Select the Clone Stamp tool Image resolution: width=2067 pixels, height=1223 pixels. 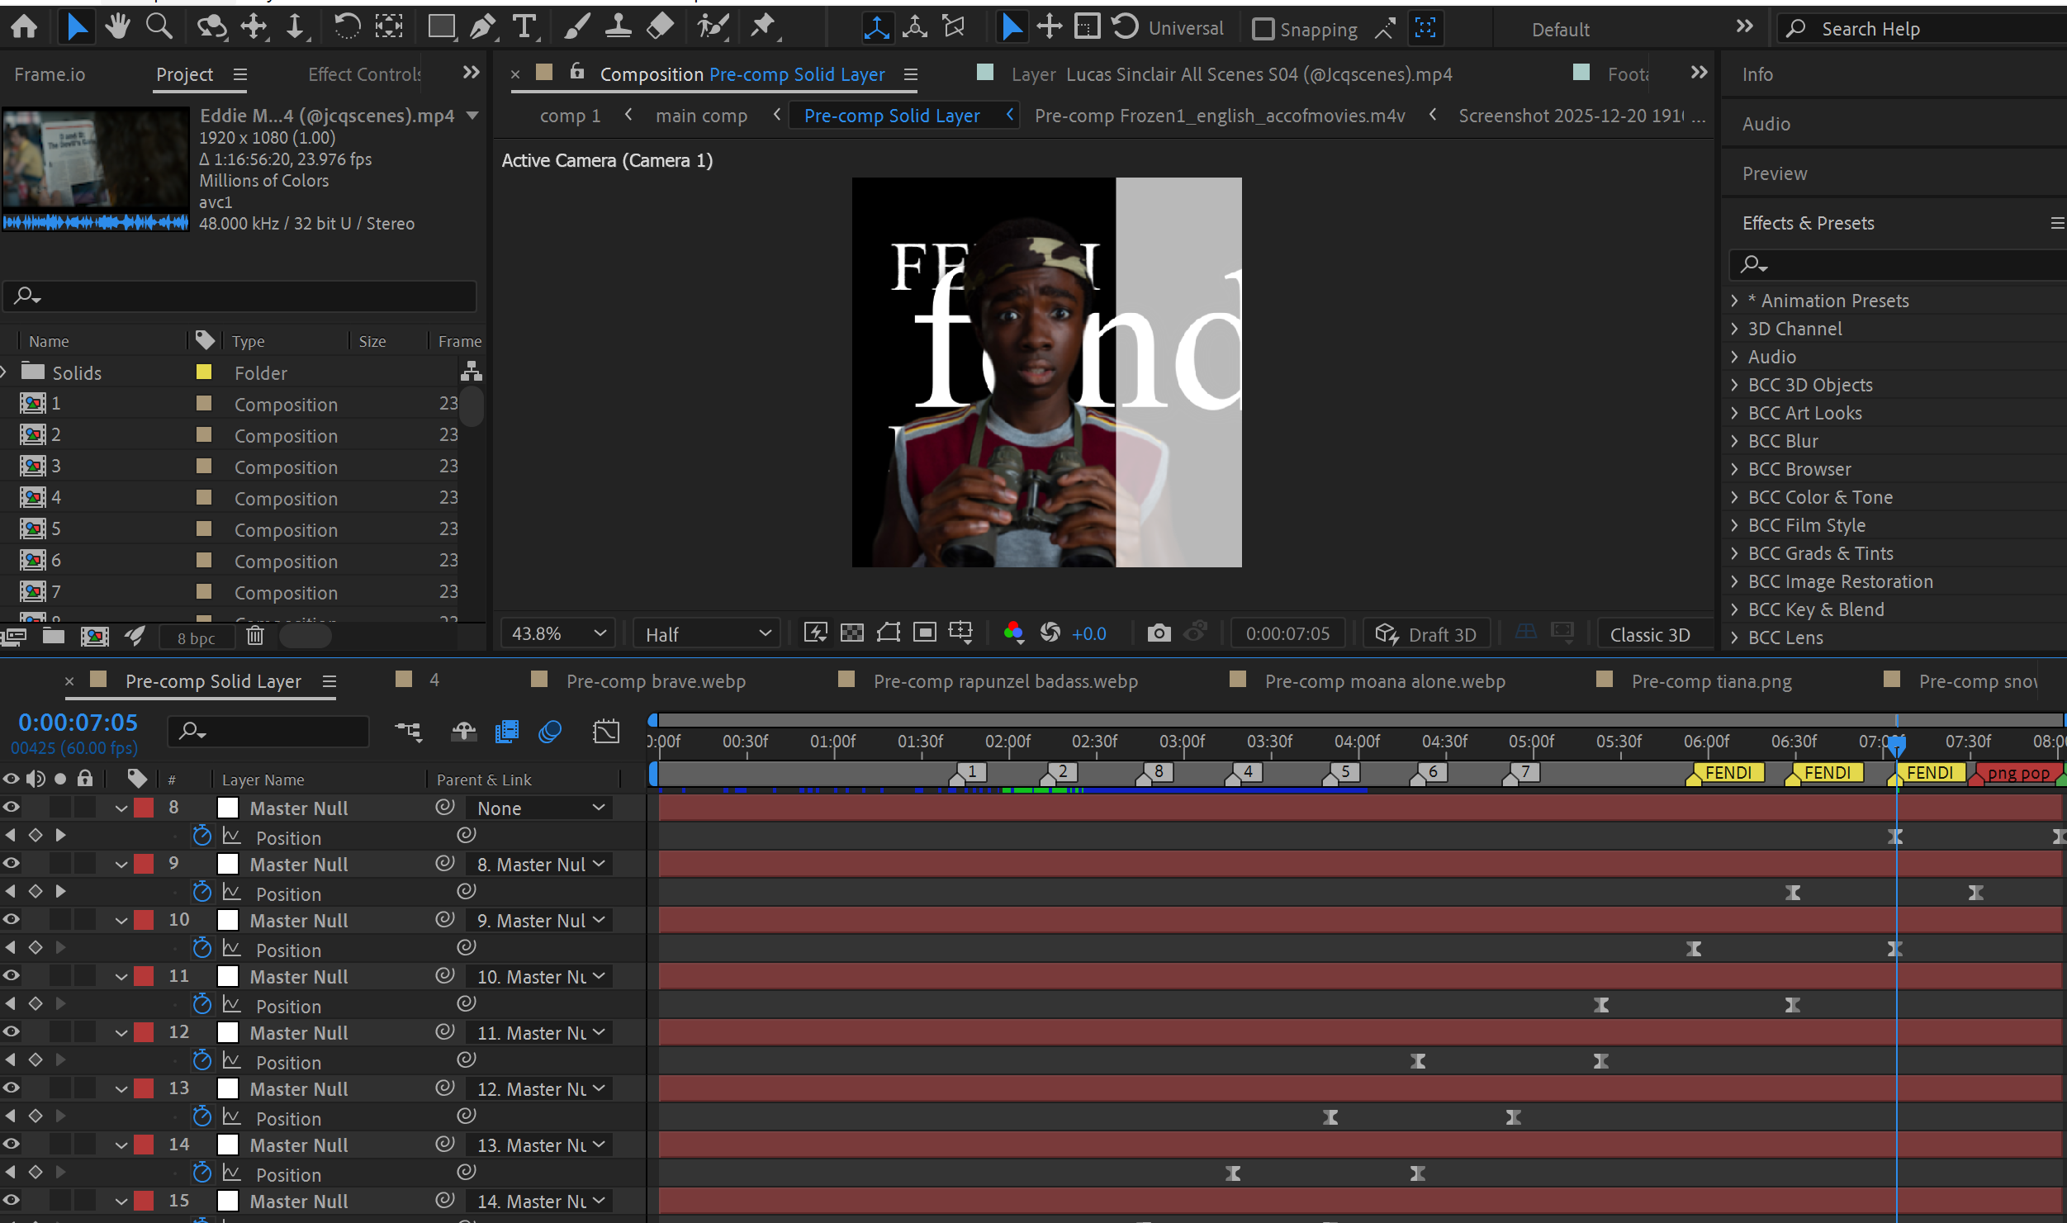(x=619, y=27)
